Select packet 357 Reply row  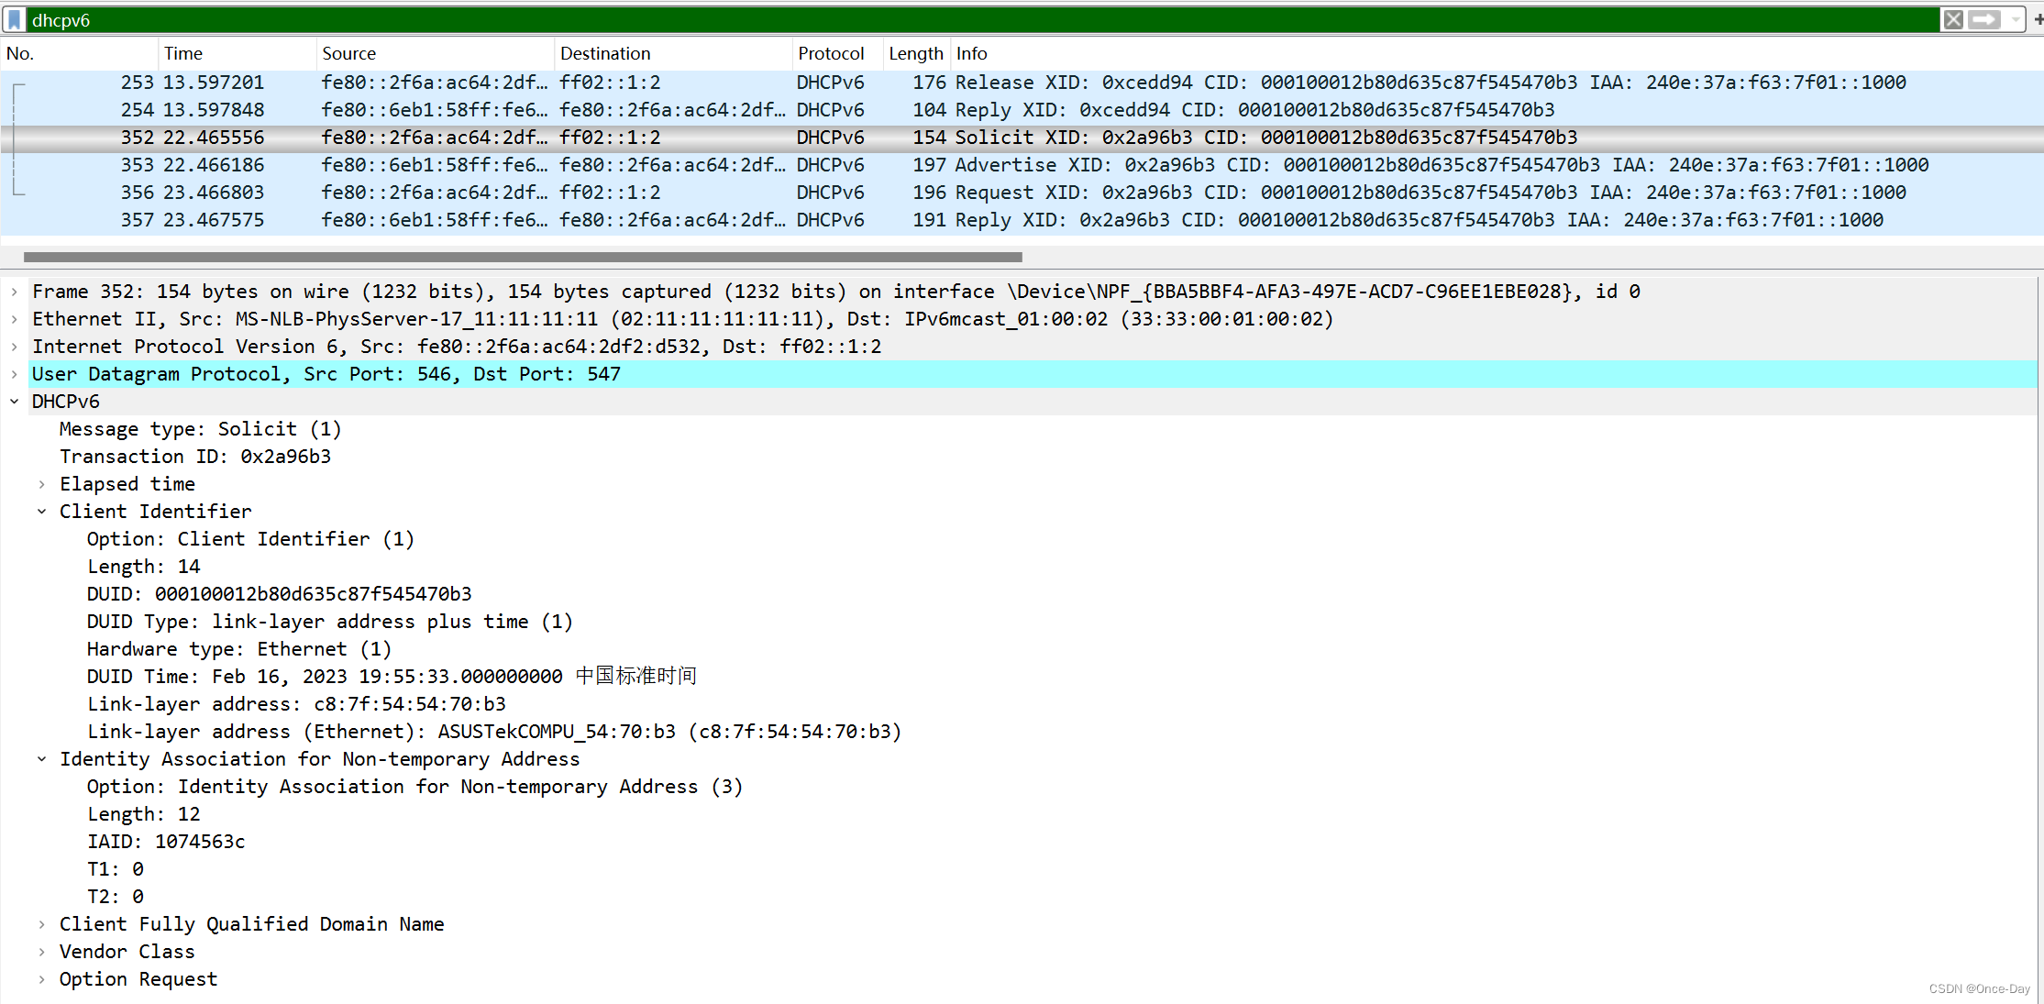click(x=1022, y=220)
